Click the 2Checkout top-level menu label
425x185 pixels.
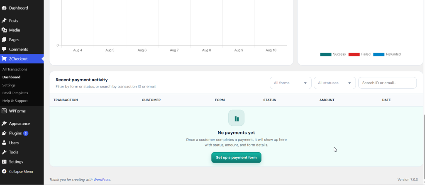pos(18,59)
